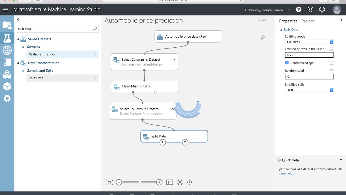The width and height of the screenshot is (346, 195).
Task: Open Notebooks icon in sidebar
Action: pos(7,62)
